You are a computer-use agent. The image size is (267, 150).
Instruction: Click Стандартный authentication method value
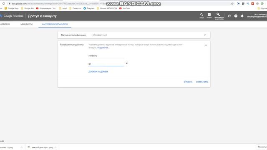pos(100,35)
